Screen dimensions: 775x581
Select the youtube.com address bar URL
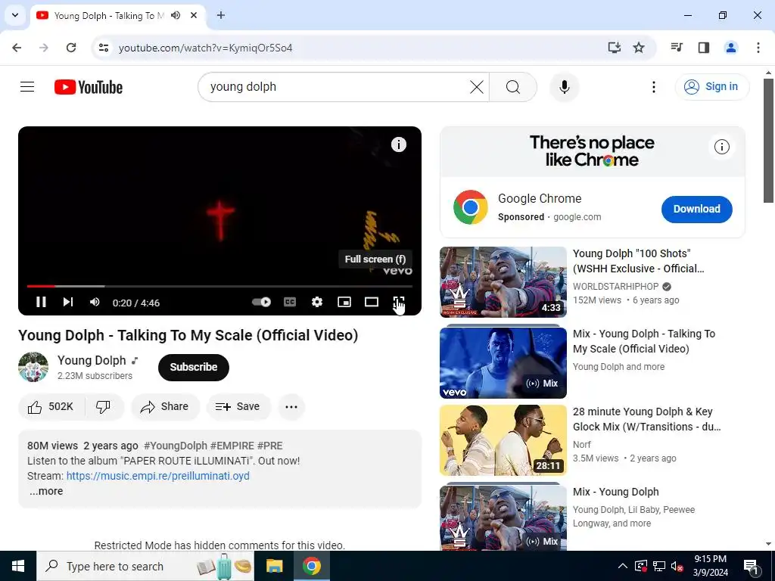point(205,48)
